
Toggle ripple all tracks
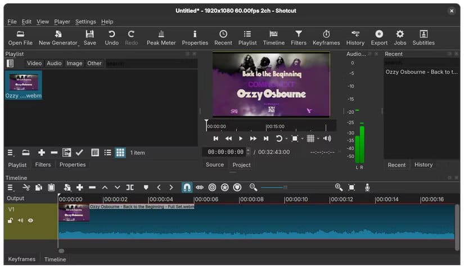click(x=225, y=187)
